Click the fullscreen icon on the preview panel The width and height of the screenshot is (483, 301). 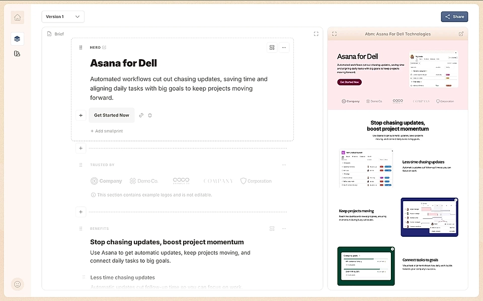(335, 34)
